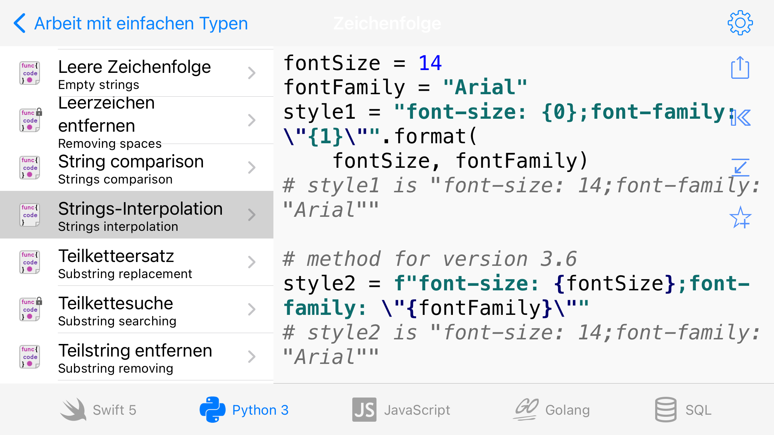This screenshot has height=435, width=774.
Task: Click the SQL database icon
Action: (665, 409)
